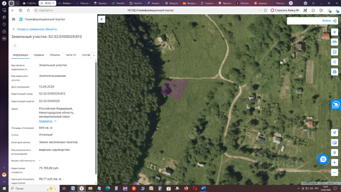Open the round chat support bubble
Screen dimensions: 341x192
pos(323,159)
